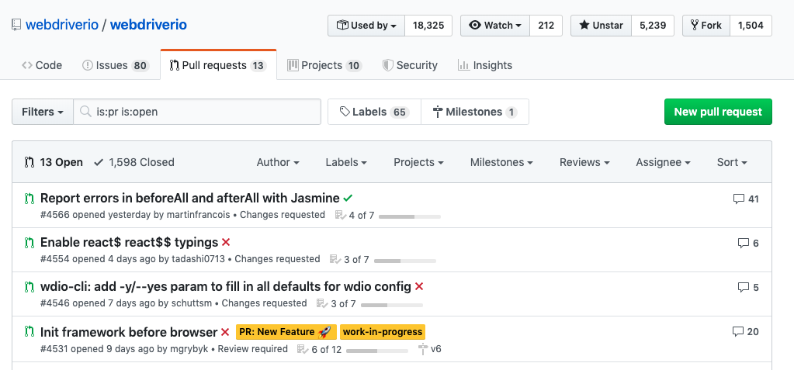Click the red X status on the wdio-cli PR
This screenshot has height=370, width=794.
tap(419, 286)
